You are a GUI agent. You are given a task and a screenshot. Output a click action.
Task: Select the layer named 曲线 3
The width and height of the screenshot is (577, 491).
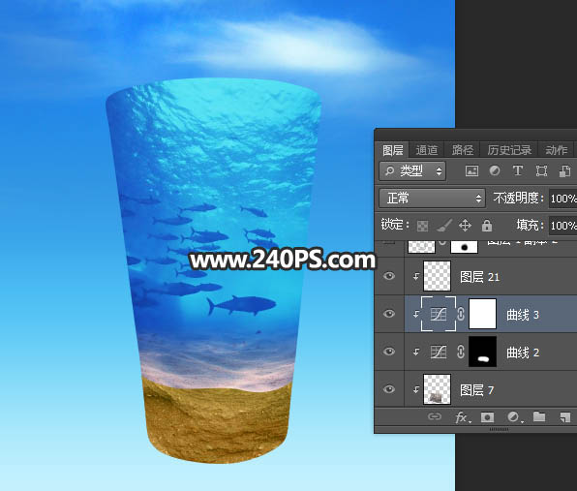click(x=523, y=315)
